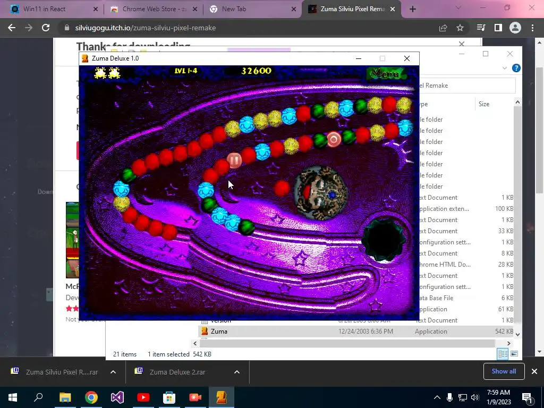Click the frog lives icons in Zuma header
This screenshot has height=408, width=544.
(x=107, y=72)
